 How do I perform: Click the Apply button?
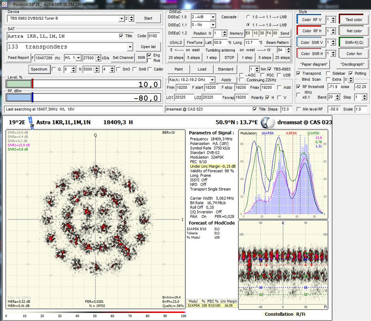tap(226, 80)
